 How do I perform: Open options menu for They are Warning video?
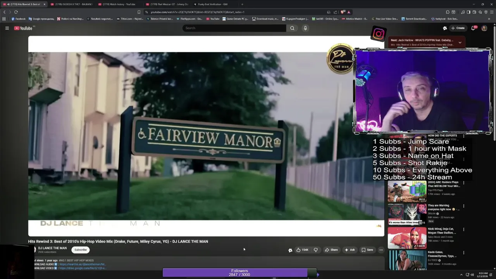[463, 206]
